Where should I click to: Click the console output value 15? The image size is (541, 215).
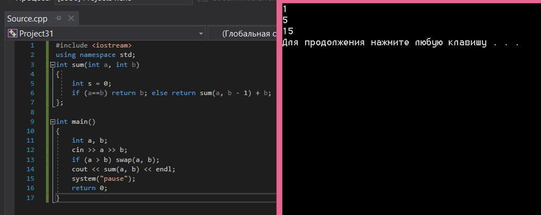pyautogui.click(x=288, y=32)
